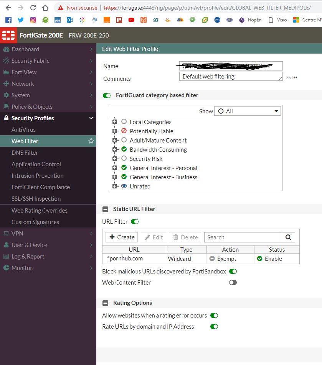
Task: Open SSL/SSH Inspection menu item
Action: pyautogui.click(x=48, y=198)
